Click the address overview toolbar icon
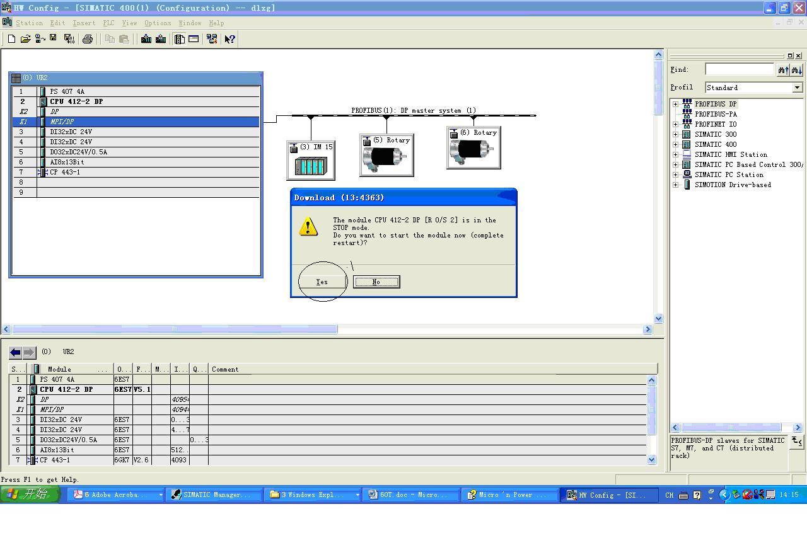The image size is (807, 560). click(194, 39)
